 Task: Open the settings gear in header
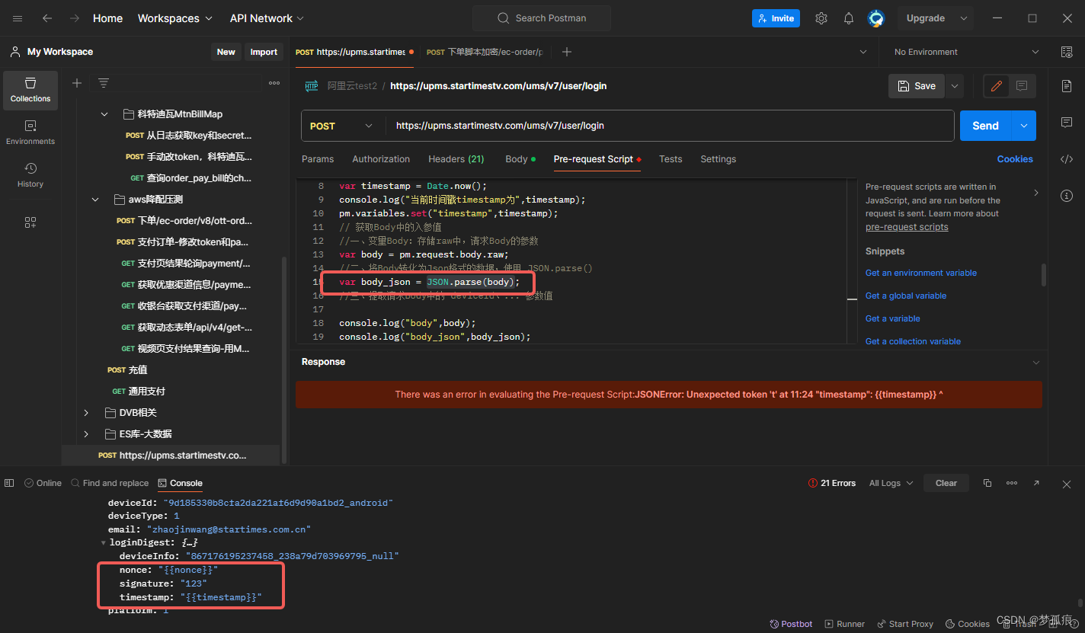click(821, 18)
